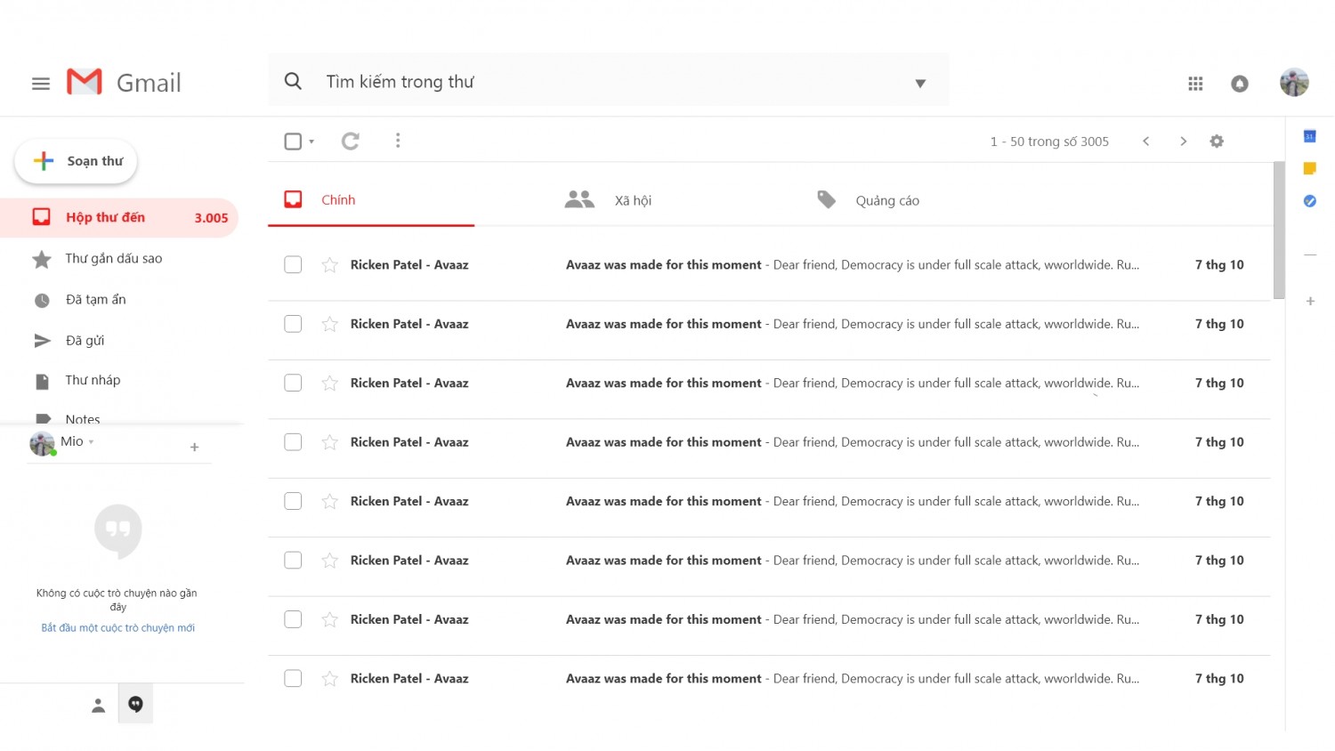Viewport: 1335px width, 751px height.
Task: Go to older emails page
Action: 1183,141
